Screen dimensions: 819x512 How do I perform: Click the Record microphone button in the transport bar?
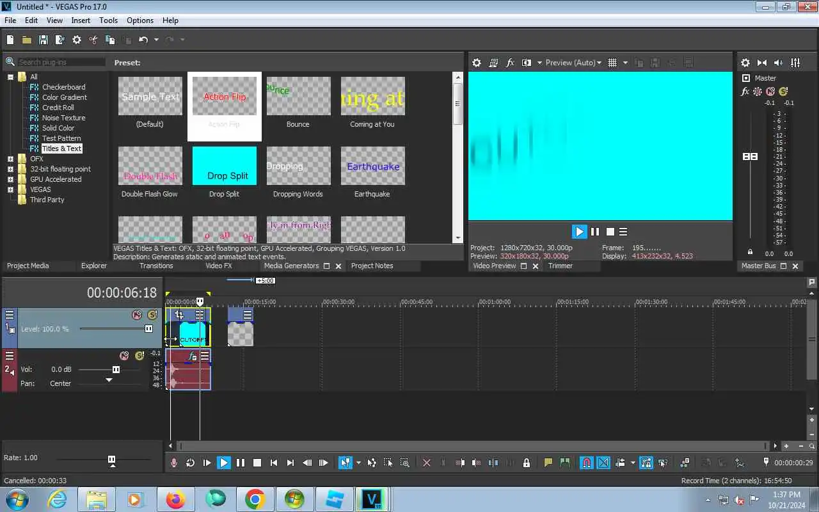[174, 463]
